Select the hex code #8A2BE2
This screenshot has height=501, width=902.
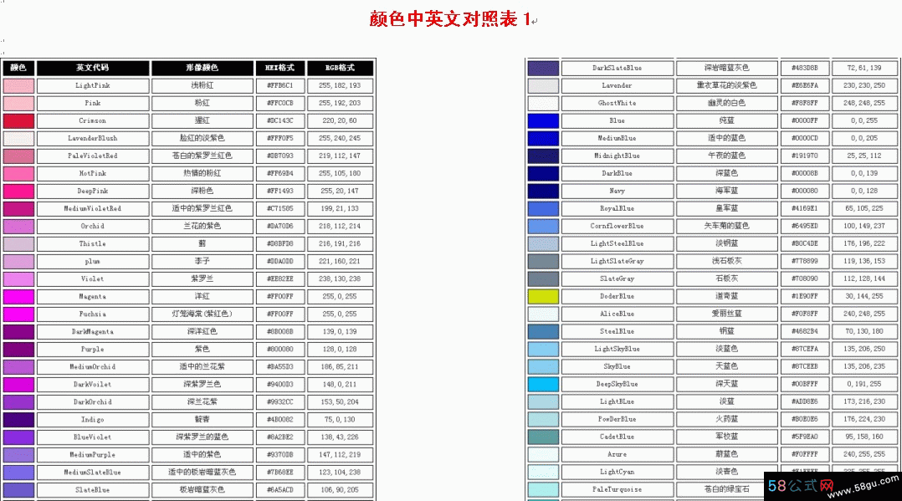pos(280,437)
